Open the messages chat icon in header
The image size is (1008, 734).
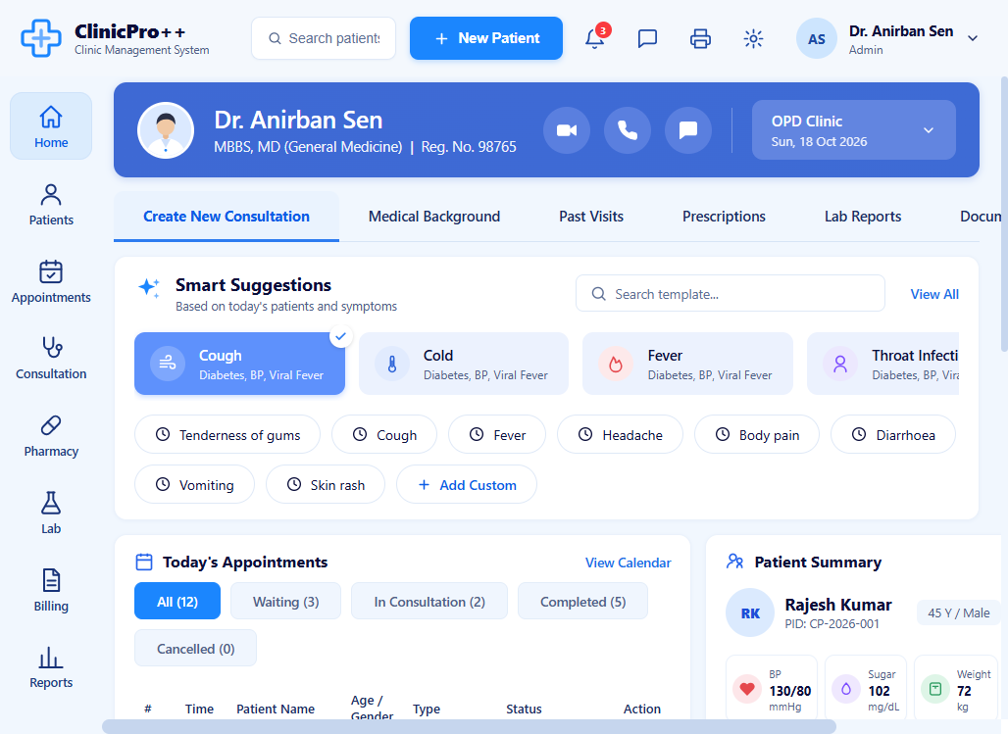click(x=647, y=38)
